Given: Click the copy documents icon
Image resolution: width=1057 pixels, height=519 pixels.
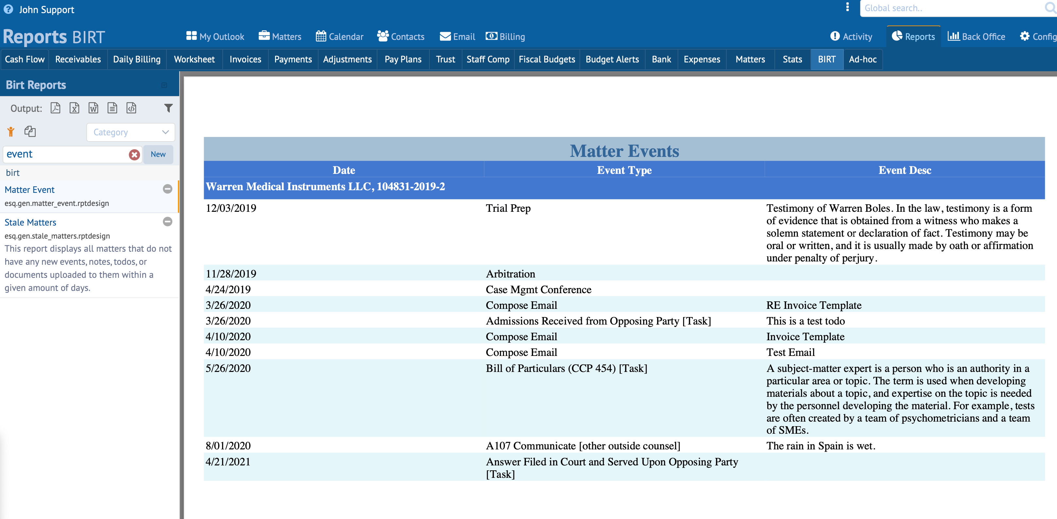Looking at the screenshot, I should (x=30, y=131).
